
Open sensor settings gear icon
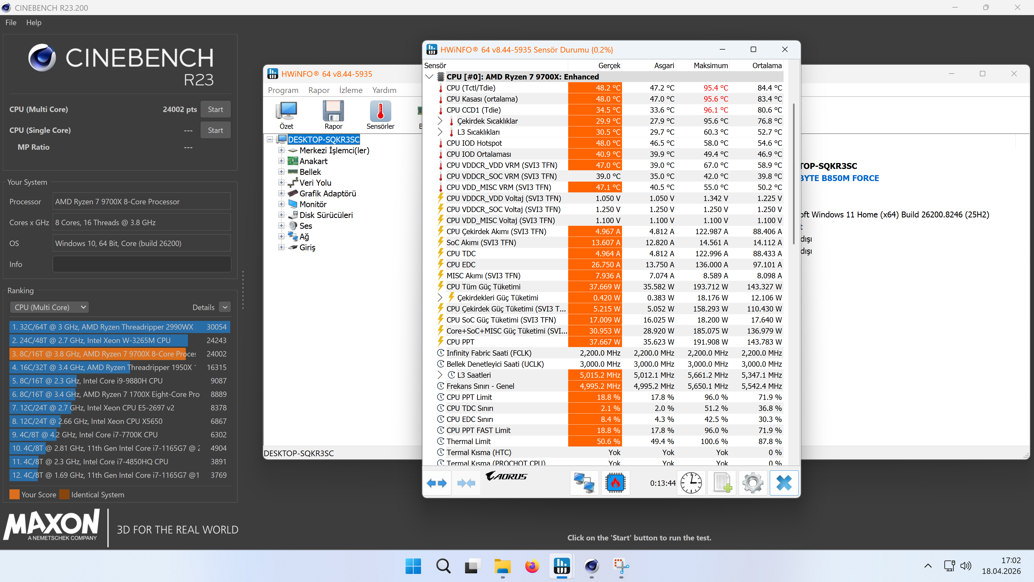753,483
